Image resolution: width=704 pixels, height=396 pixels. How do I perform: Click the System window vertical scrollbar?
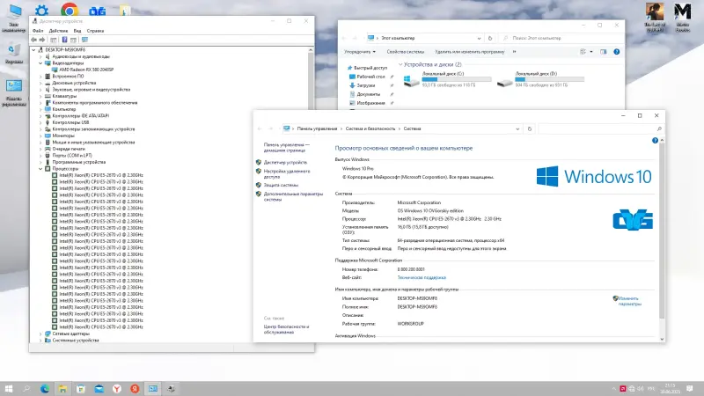(662, 231)
